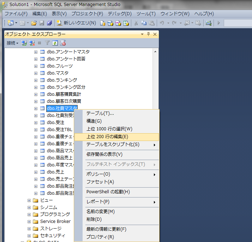Open the 表示(V) menu
The image size is (252, 242).
[59, 14]
